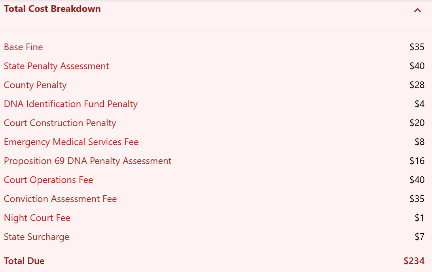
Task: Click the $16 Proposition 69 amount
Action: (x=417, y=161)
